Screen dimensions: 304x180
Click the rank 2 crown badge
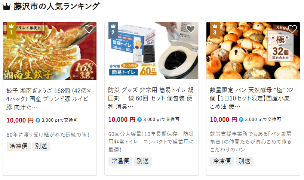click(113, 30)
